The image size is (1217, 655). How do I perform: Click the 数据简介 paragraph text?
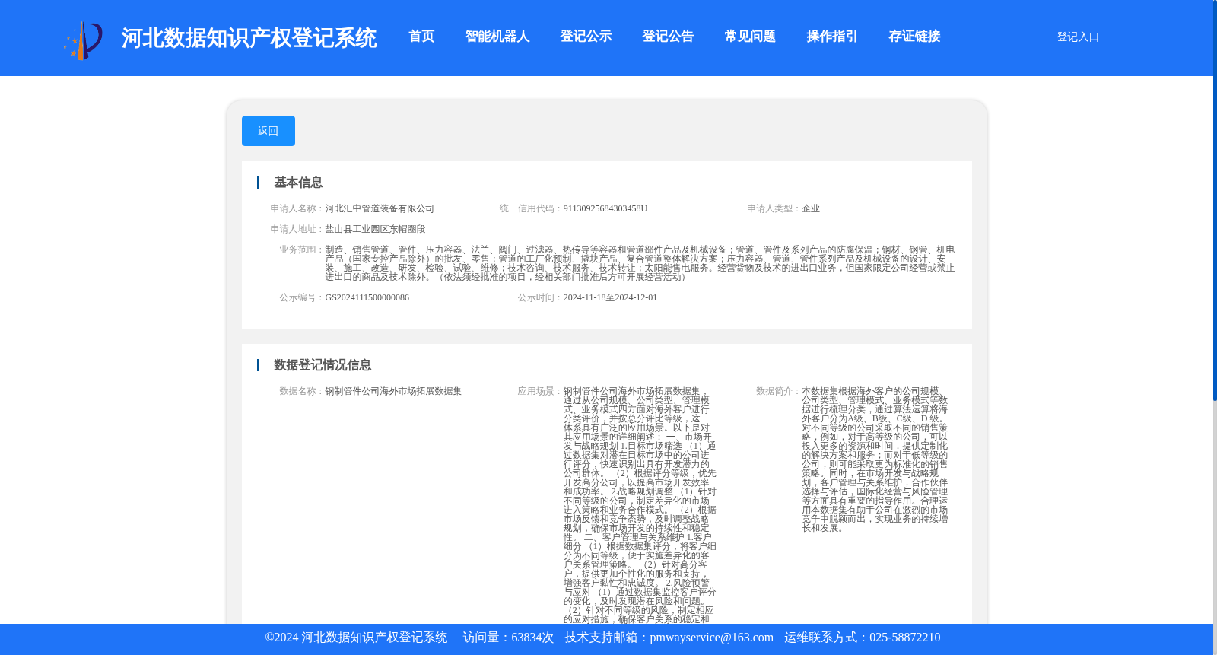[875, 459]
